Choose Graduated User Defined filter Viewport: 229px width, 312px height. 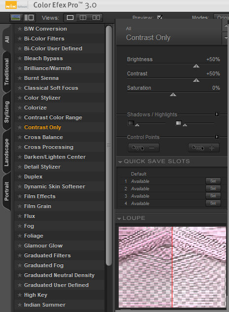[x=56, y=285]
